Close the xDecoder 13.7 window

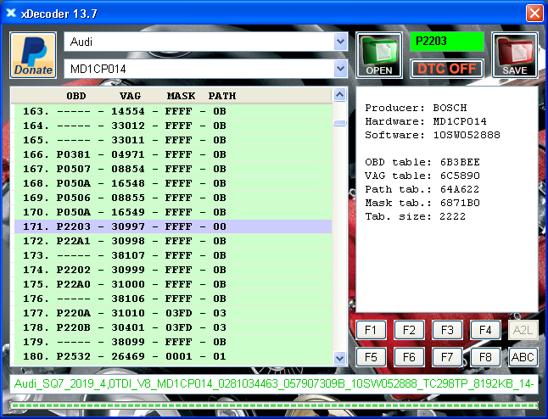coord(534,13)
